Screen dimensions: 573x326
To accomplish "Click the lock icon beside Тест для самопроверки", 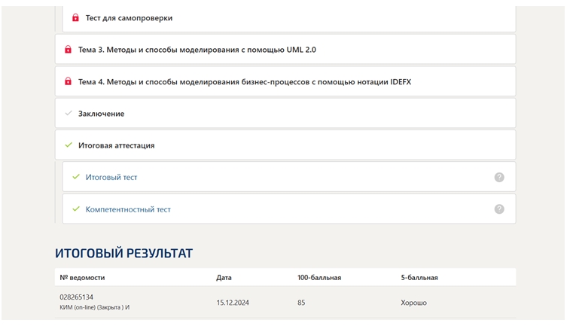I will click(x=75, y=17).
